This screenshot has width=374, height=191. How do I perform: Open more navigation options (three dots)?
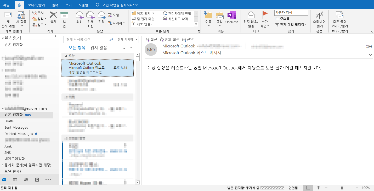[48, 179]
